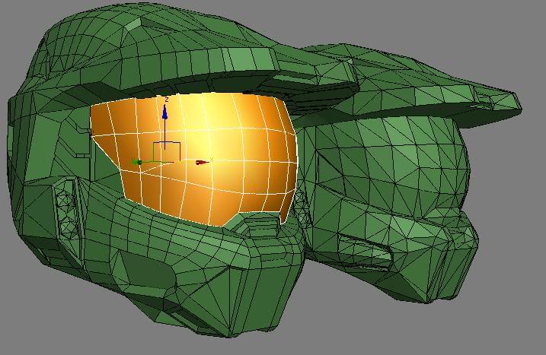Click the blue Z-axis gizmo arrow
Screen dimensions: 546x355
(164, 112)
